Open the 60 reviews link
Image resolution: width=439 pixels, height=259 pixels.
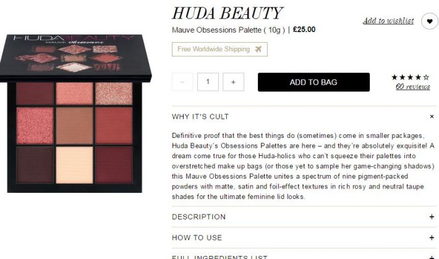(x=412, y=87)
